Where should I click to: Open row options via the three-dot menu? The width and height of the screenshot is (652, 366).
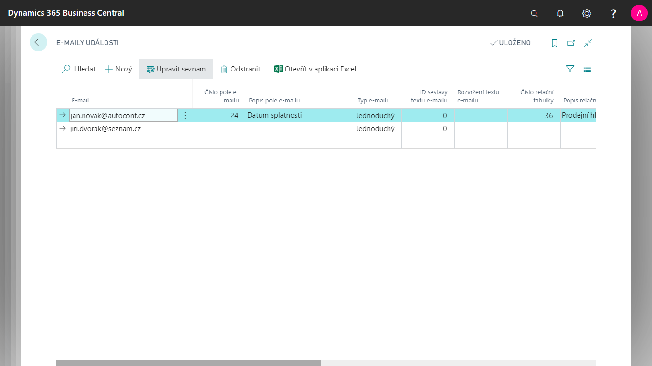(x=185, y=115)
